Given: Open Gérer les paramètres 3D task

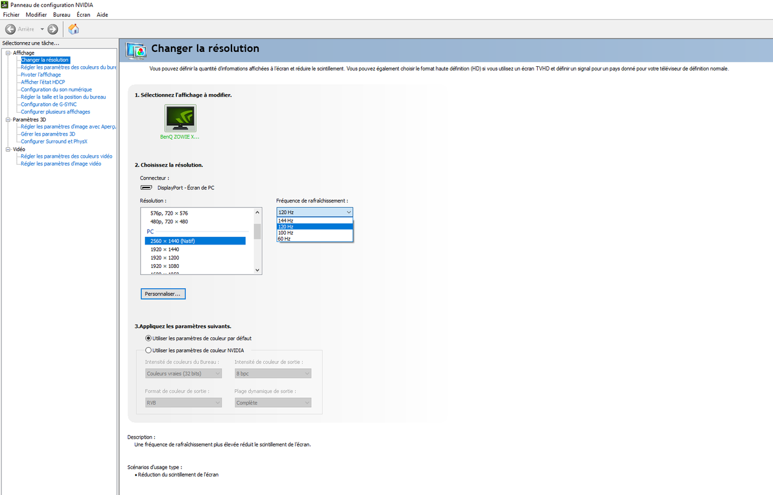Looking at the screenshot, I should pyautogui.click(x=48, y=134).
